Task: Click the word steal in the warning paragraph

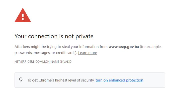Action: [66, 47]
